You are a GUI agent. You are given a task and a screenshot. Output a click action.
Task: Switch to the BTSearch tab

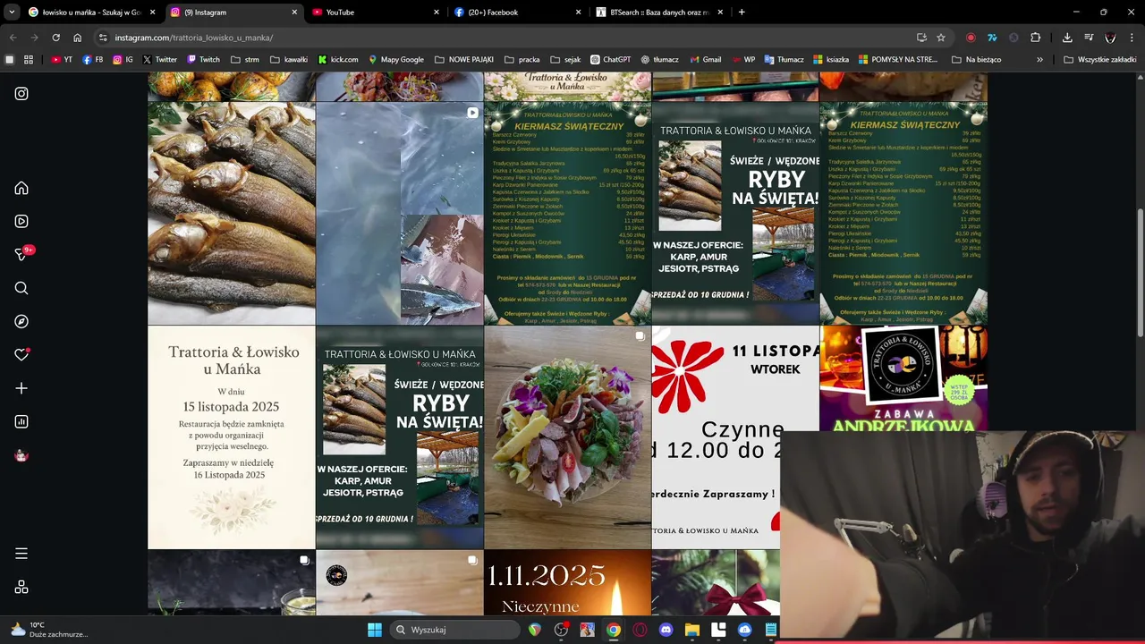[659, 13]
